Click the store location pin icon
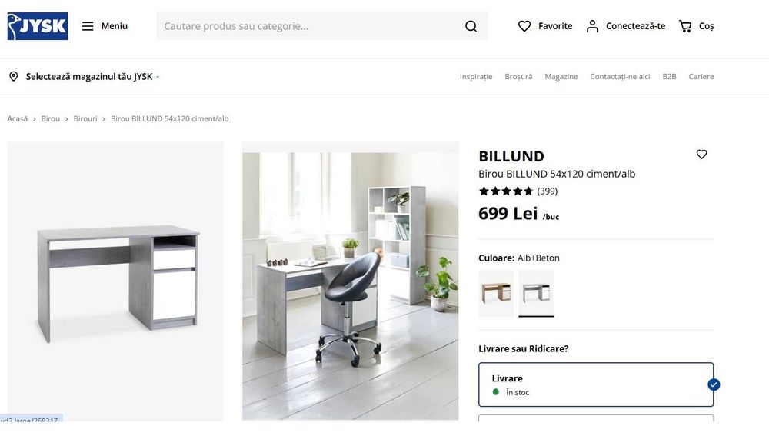The width and height of the screenshot is (769, 446). tap(14, 77)
